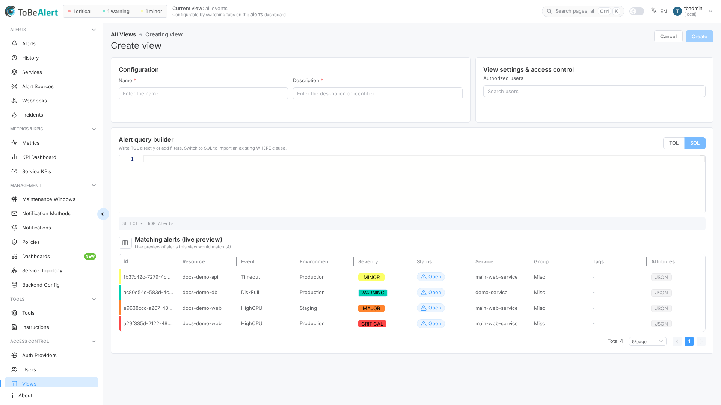Image resolution: width=721 pixels, height=405 pixels.
Task: Click the Notification Methods envelope icon
Action: tap(14, 213)
